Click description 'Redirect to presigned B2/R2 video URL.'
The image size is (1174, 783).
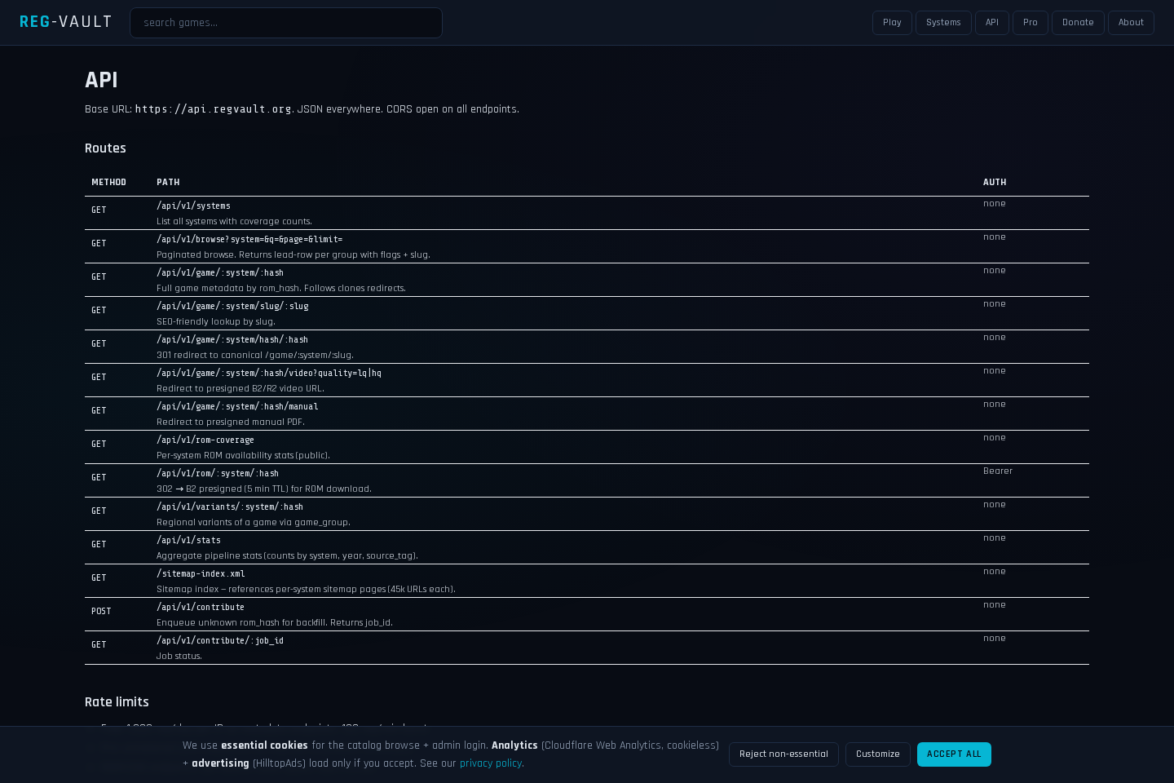pos(241,389)
